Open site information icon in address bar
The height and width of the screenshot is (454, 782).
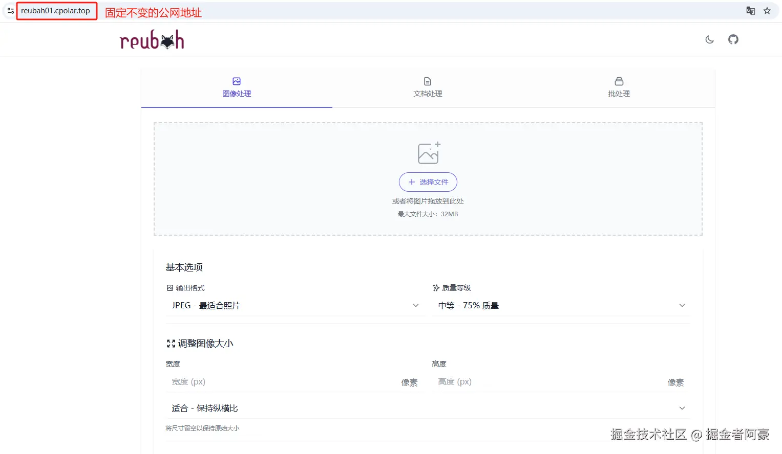10,11
